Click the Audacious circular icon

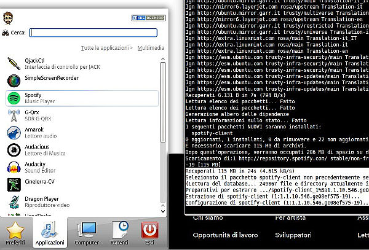14,150
